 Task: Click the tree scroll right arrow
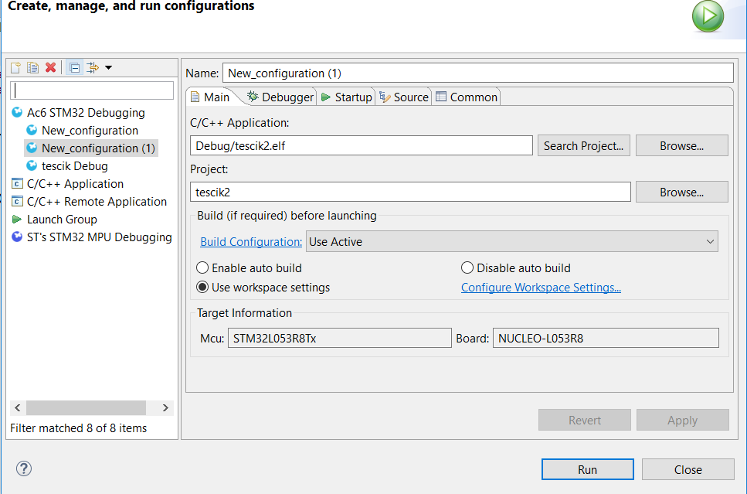[165, 407]
